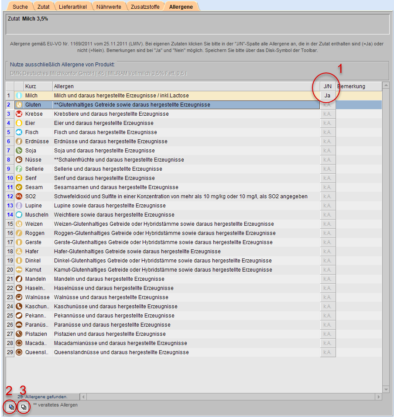394x417 pixels.
Task: Click the Sesam allergen icon
Action: [x=19, y=187]
